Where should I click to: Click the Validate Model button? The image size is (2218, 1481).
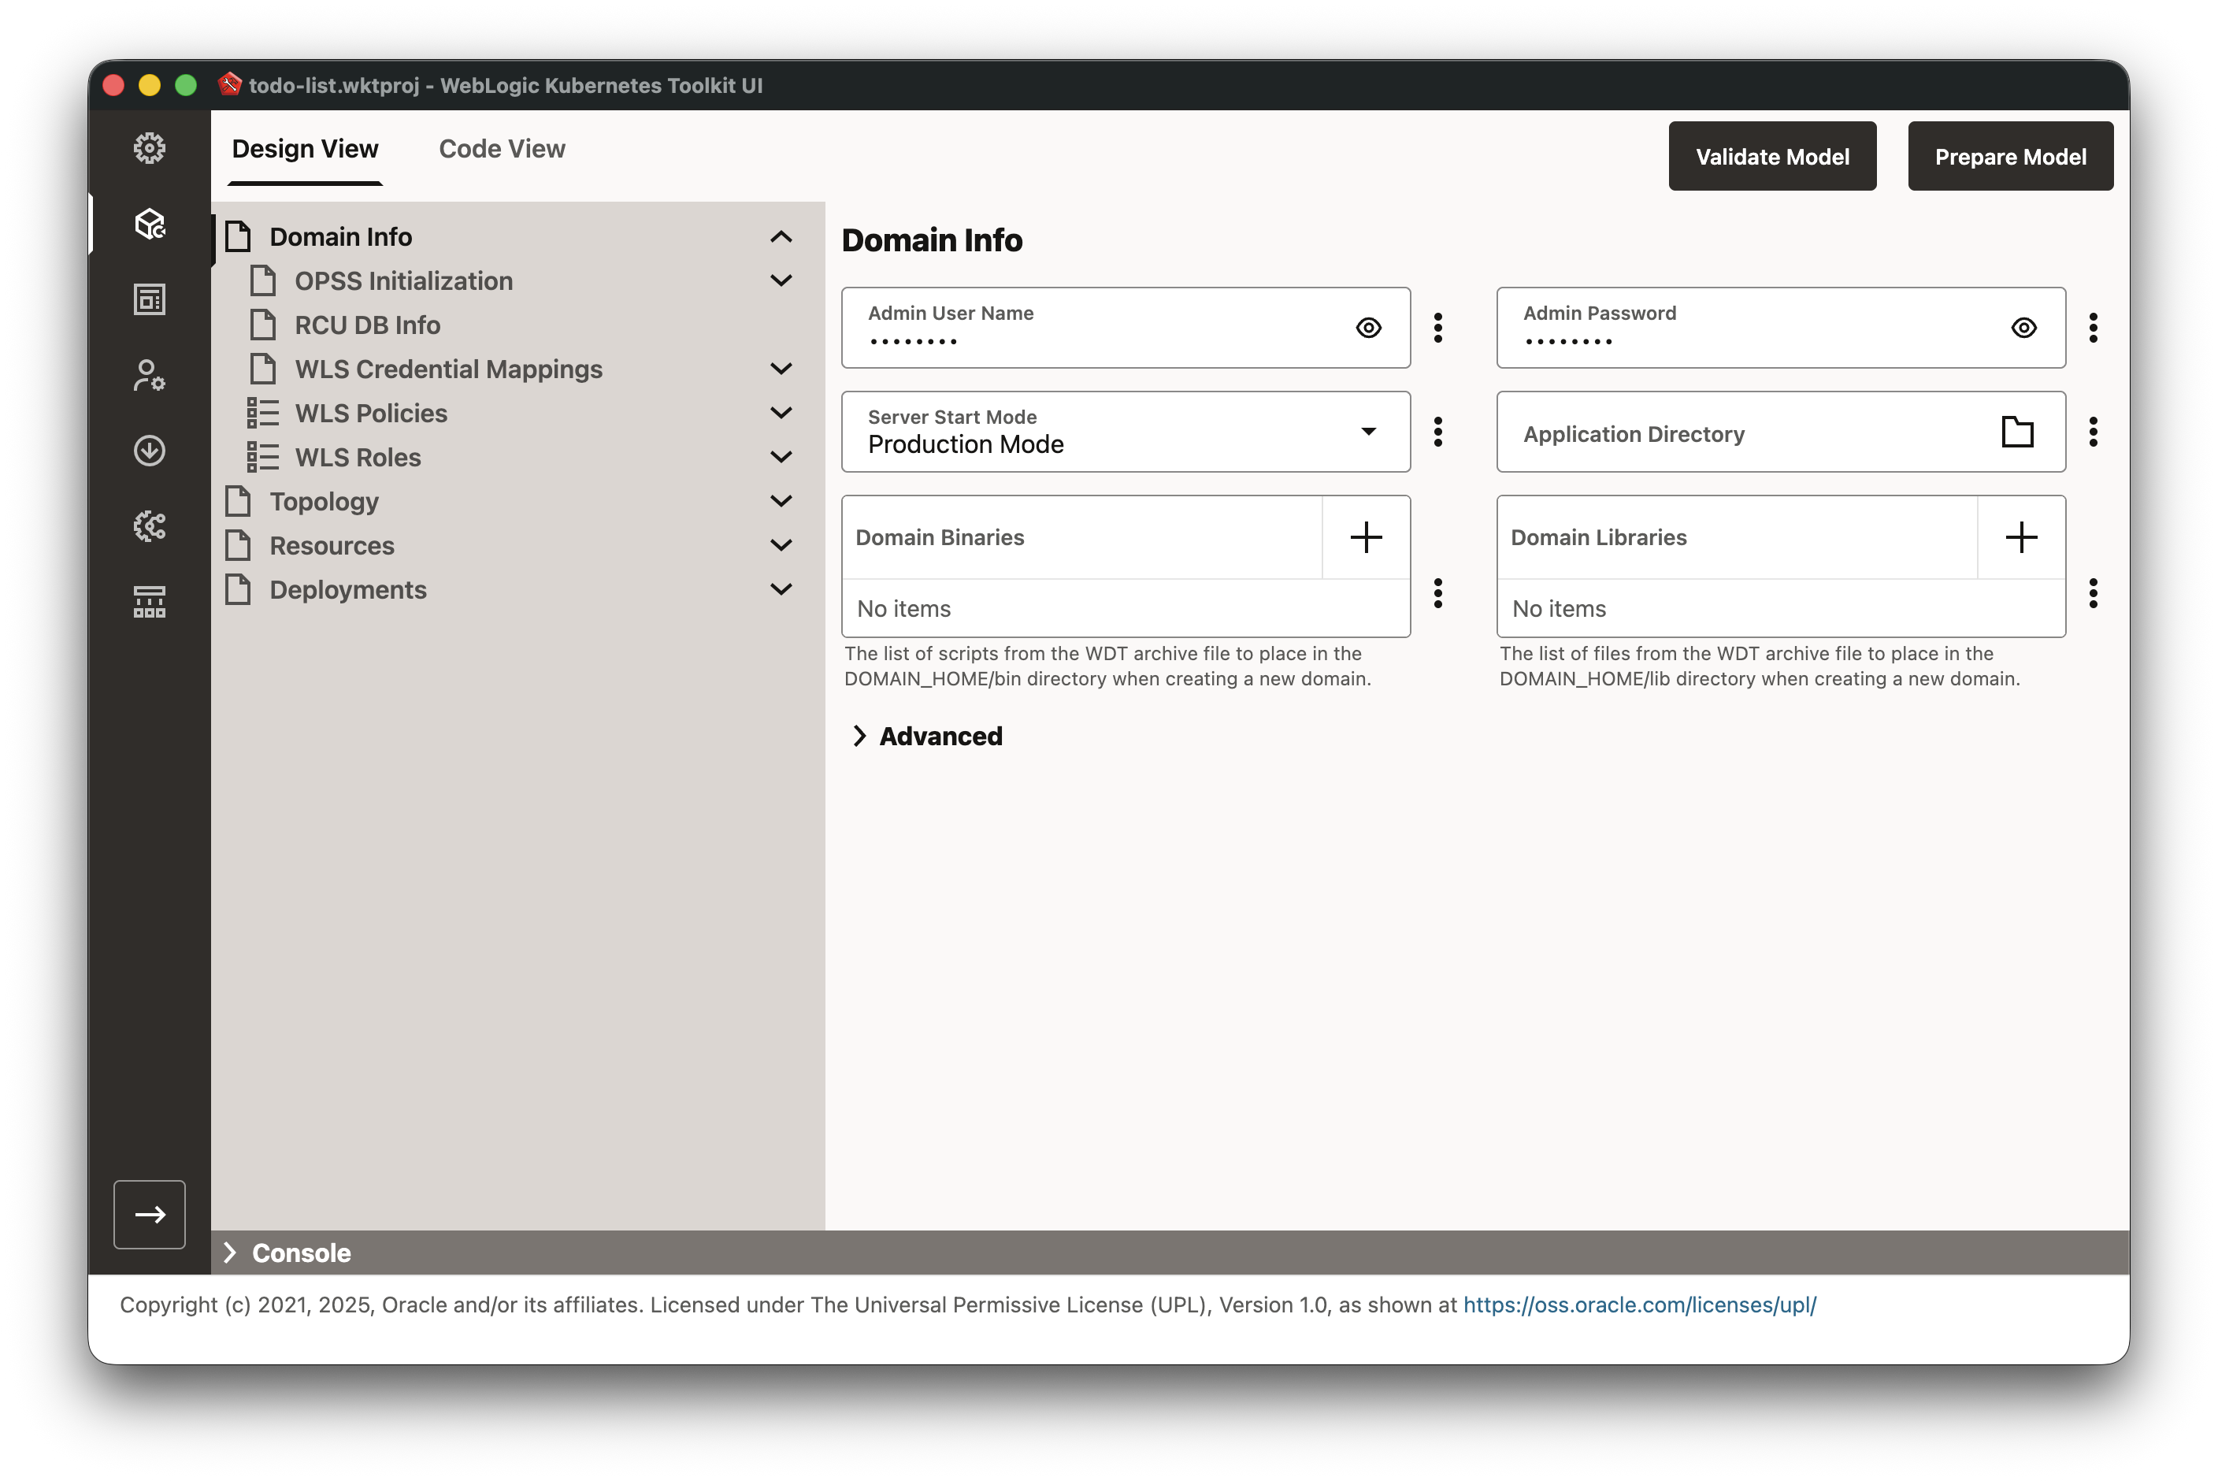(x=1771, y=156)
